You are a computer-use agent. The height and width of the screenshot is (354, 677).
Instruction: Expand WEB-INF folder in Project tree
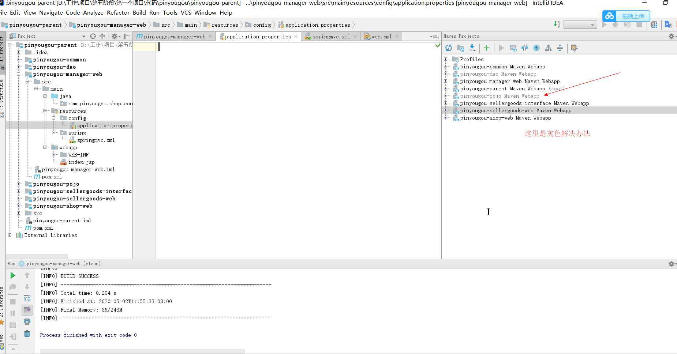click(x=54, y=155)
